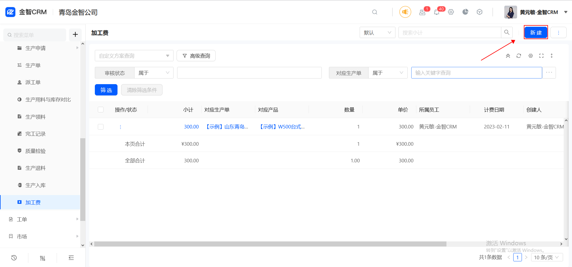Click the 小计 column header
The image size is (572, 267).
click(188, 110)
